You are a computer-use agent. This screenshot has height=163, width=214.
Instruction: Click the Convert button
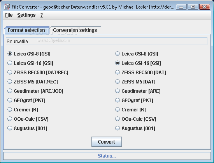coord(107,142)
